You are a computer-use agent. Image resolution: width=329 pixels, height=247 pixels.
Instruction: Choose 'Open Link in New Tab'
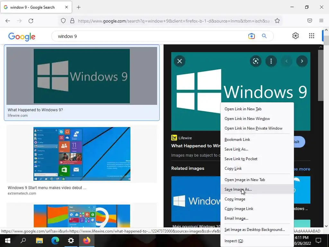point(257,109)
